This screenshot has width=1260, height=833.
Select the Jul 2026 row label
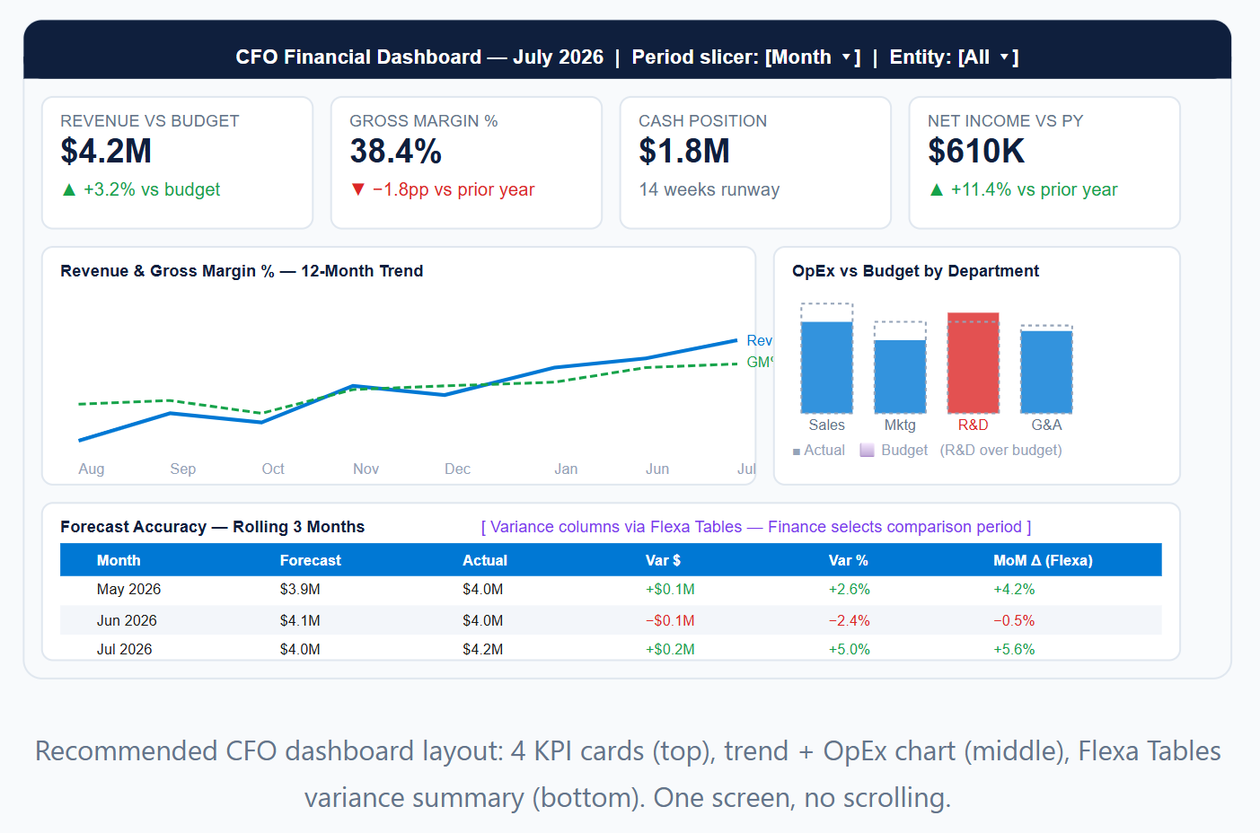[124, 649]
